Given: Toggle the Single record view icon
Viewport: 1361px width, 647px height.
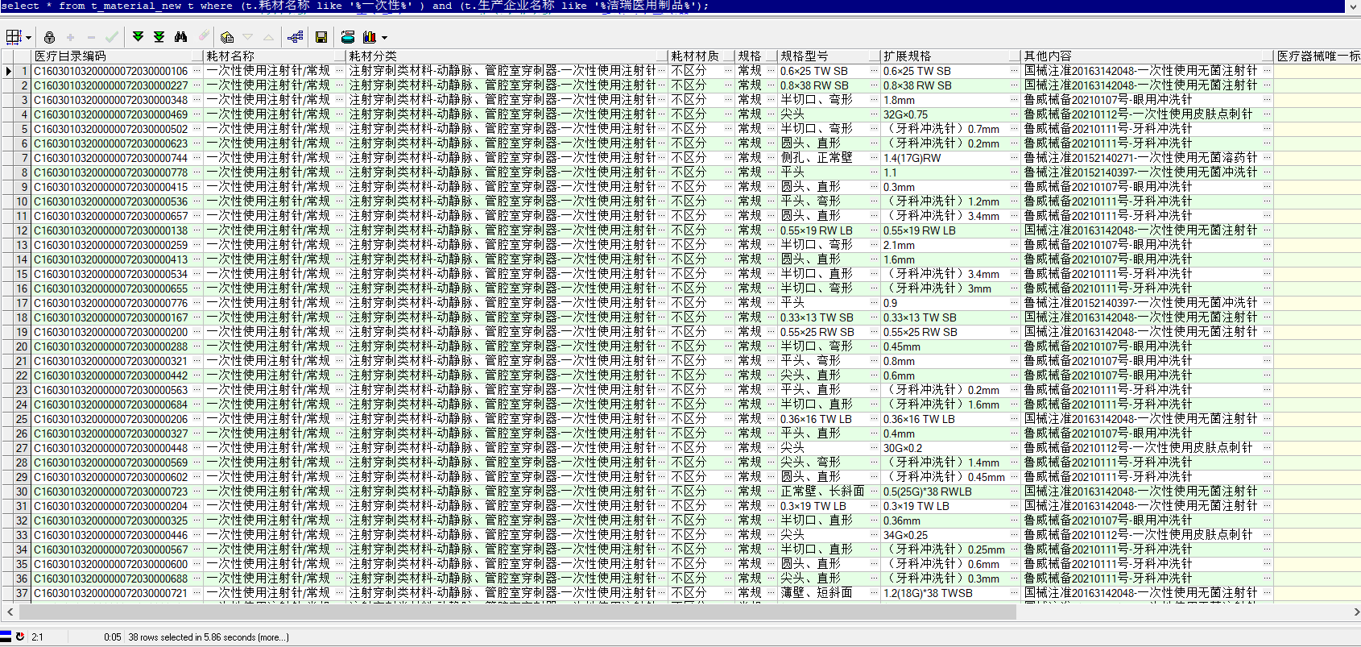Looking at the screenshot, I should point(227,37).
